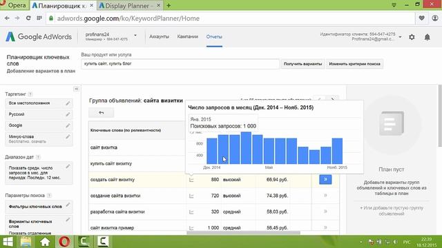Open the 'Кампании' tab
The image size is (442, 248).
click(187, 37)
